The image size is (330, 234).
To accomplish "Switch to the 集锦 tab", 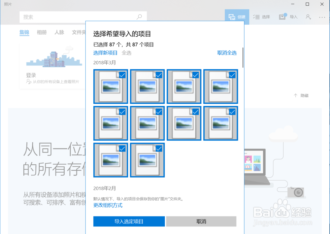I will pyautogui.click(x=24, y=32).
